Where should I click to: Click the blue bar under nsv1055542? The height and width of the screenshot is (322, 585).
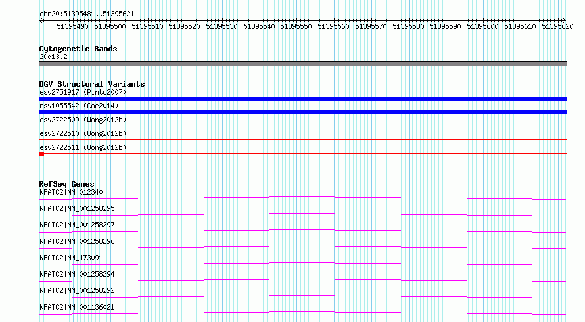click(302, 112)
